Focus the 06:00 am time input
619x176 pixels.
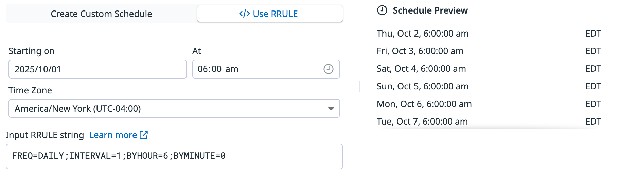[x=255, y=69]
